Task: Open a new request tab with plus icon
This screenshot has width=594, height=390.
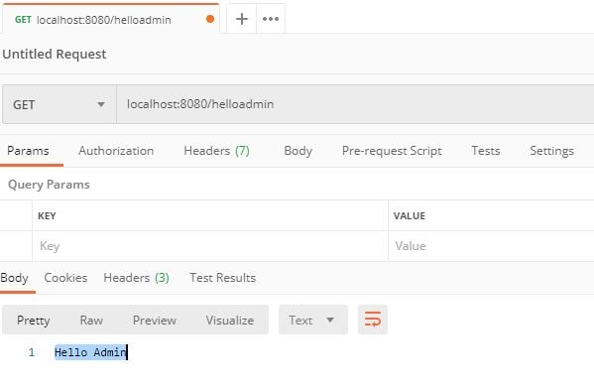Action: [x=242, y=19]
